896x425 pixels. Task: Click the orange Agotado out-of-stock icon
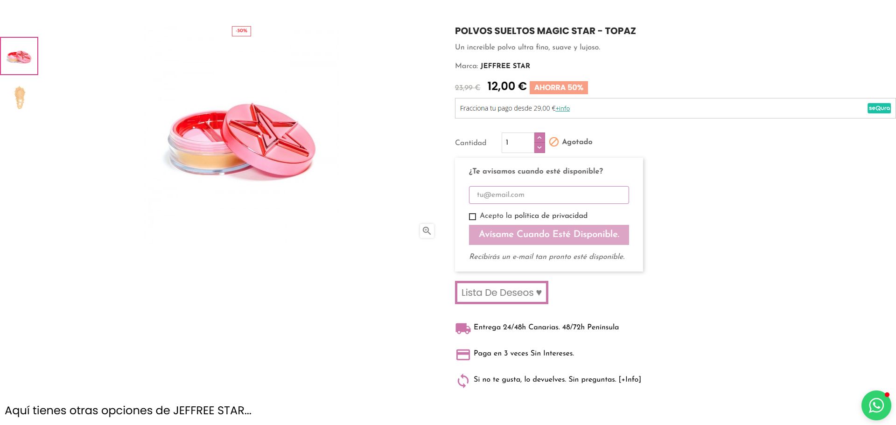click(553, 142)
